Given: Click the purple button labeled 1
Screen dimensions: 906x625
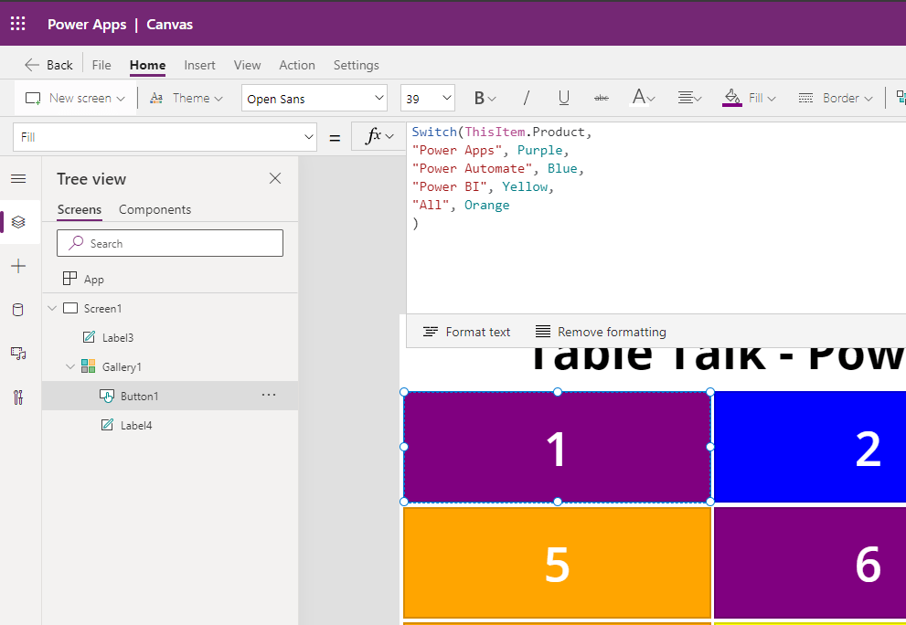Looking at the screenshot, I should click(557, 447).
